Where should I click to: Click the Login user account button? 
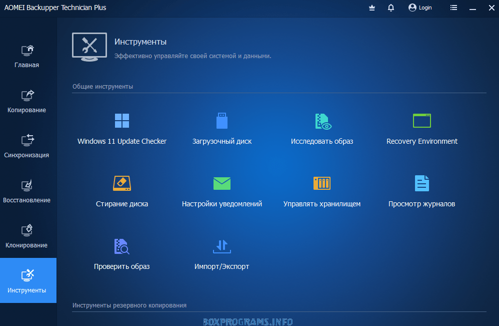click(420, 8)
